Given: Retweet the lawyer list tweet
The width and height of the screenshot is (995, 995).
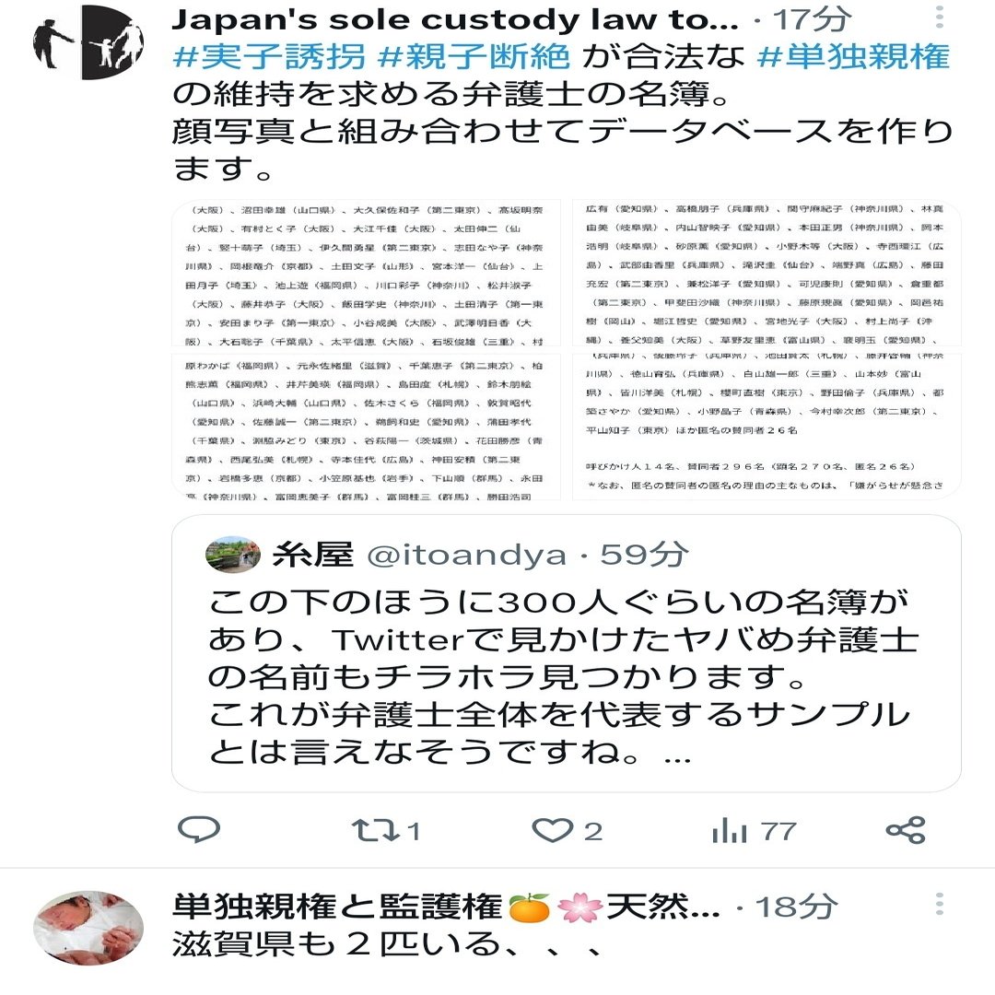Looking at the screenshot, I should click(386, 830).
